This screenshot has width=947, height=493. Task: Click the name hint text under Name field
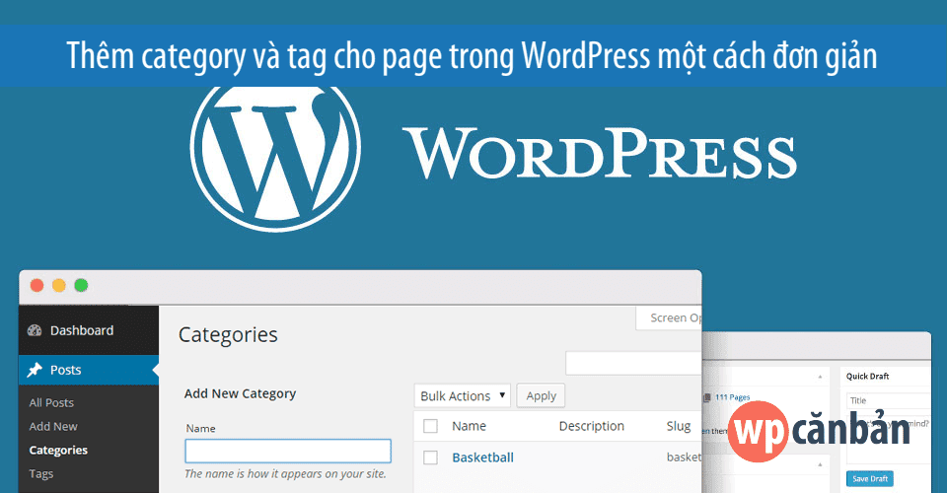[x=285, y=473]
